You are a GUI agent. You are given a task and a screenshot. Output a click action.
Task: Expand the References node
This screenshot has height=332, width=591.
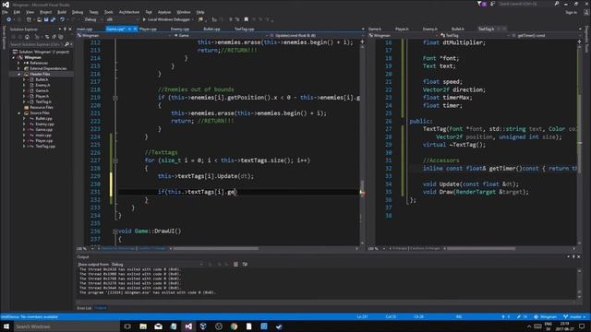[18, 63]
